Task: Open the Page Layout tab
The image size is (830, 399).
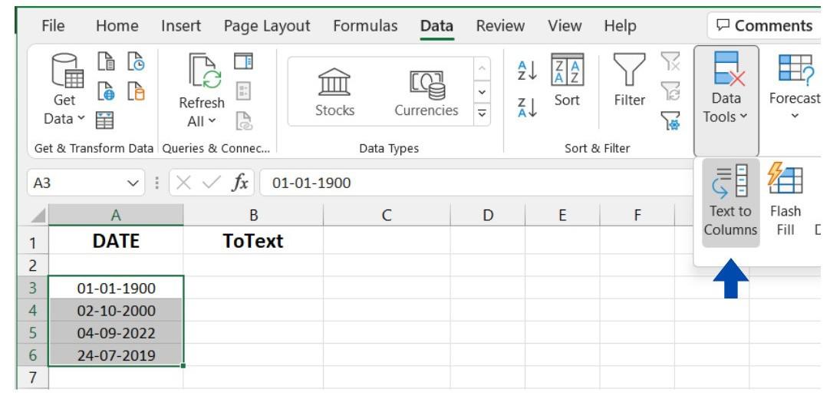Action: click(x=266, y=27)
